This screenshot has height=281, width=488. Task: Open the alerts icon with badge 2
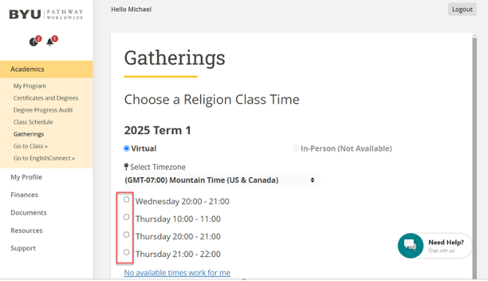[x=35, y=41]
